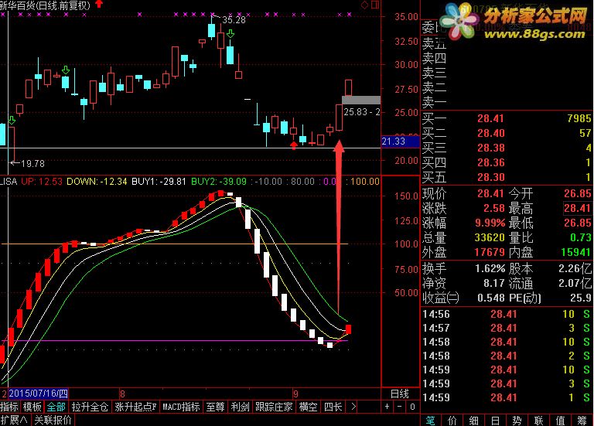Open the 关联报价 tab
Screen dimensions: 594x426
[x=53, y=420]
